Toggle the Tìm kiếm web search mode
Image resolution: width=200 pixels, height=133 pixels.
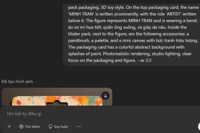(x=30, y=127)
